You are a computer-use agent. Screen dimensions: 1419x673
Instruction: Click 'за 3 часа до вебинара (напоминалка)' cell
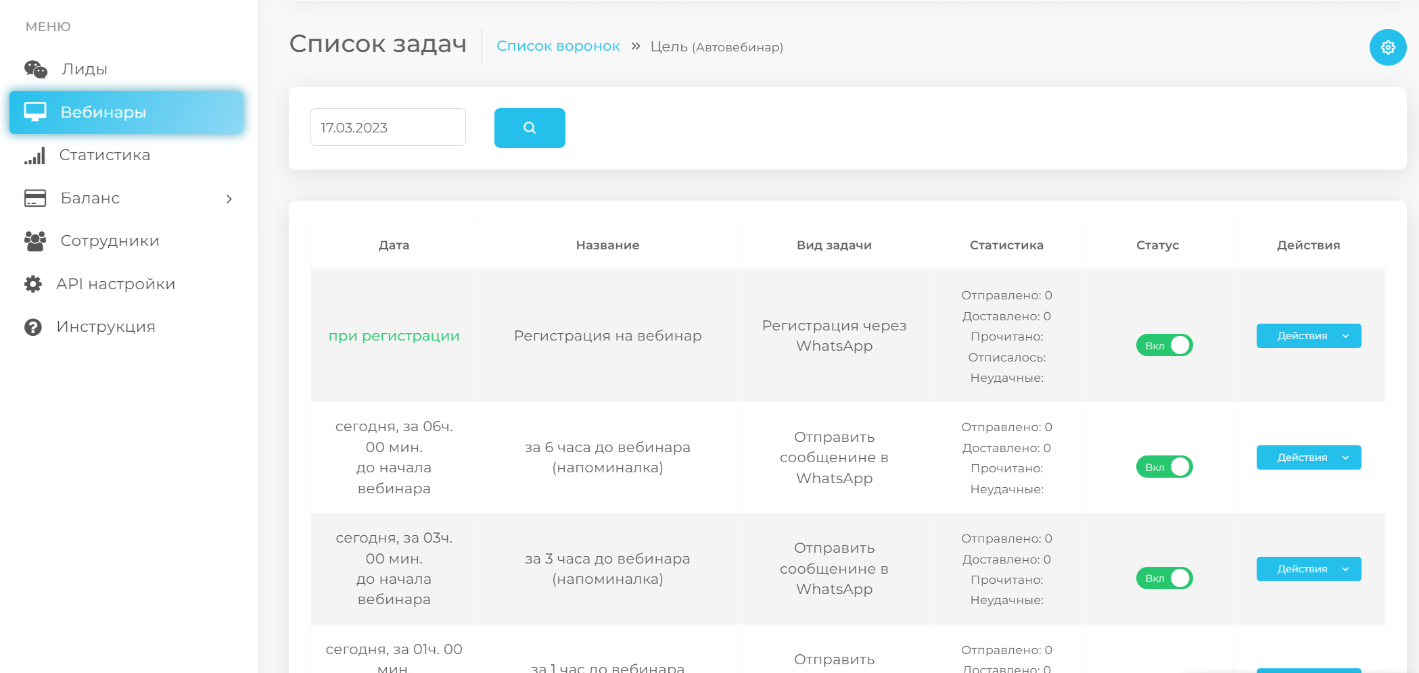(607, 569)
